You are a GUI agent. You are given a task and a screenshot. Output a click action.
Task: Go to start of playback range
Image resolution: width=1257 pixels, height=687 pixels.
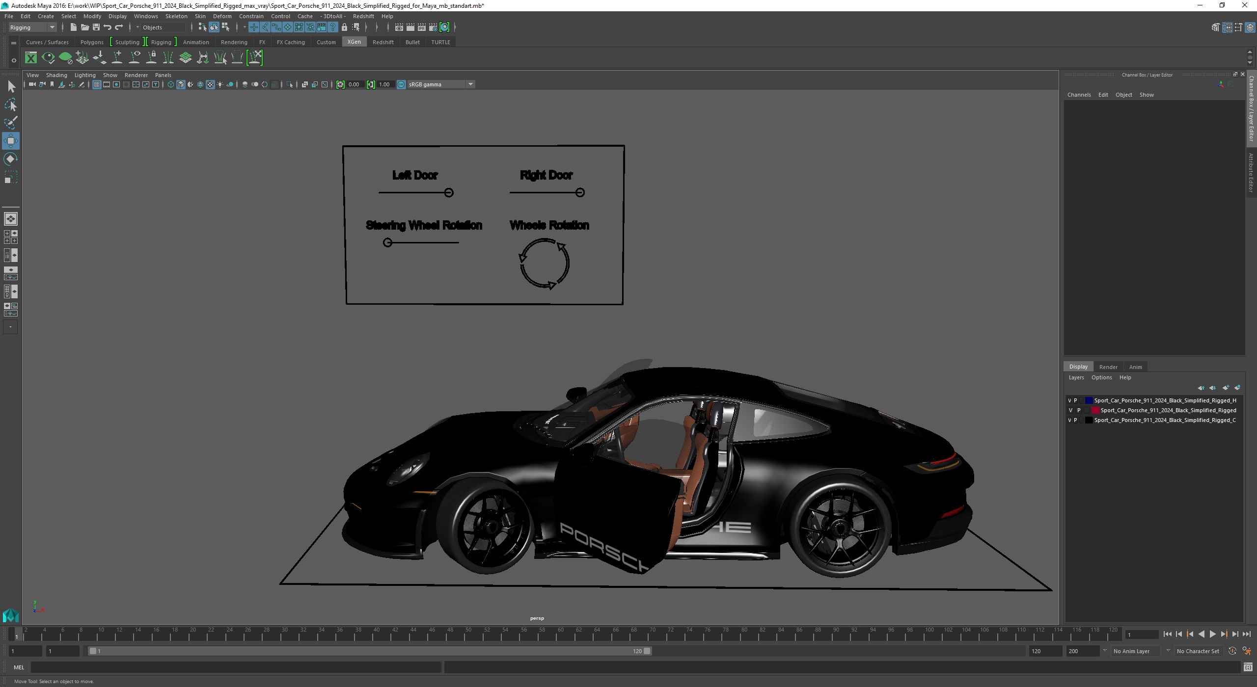(x=1167, y=635)
